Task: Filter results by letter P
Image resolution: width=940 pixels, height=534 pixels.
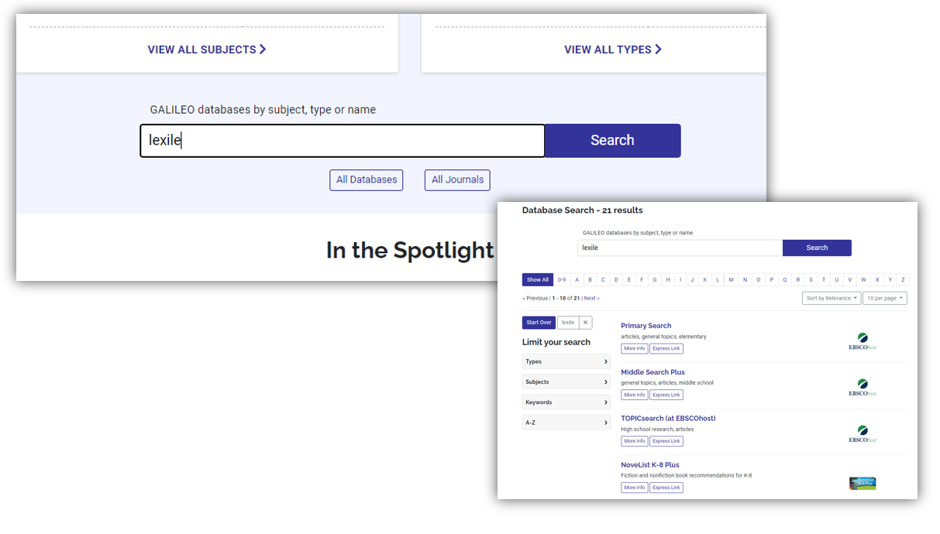Action: (x=771, y=279)
